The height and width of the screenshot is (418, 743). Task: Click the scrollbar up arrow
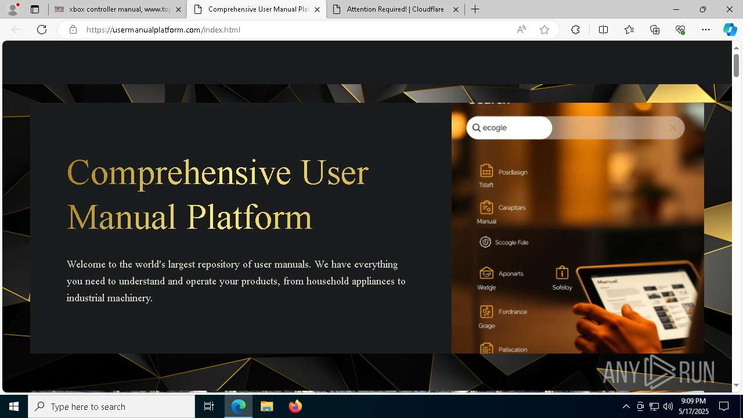[x=736, y=47]
